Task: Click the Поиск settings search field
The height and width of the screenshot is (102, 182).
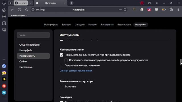Action: coord(33,35)
